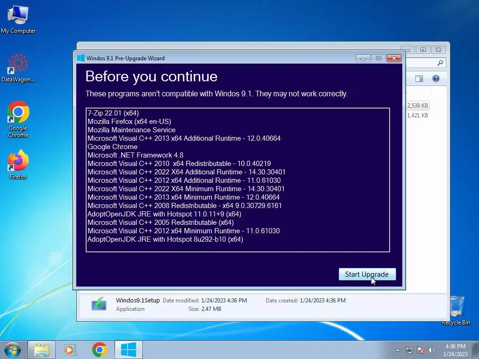
Task: Open Explorer help question-mark icon
Action: 436,79
